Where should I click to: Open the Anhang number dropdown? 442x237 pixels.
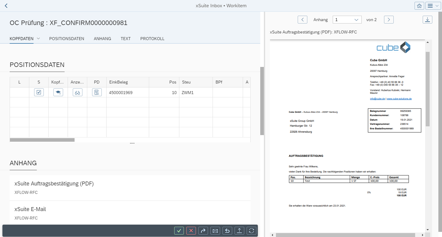[347, 20]
